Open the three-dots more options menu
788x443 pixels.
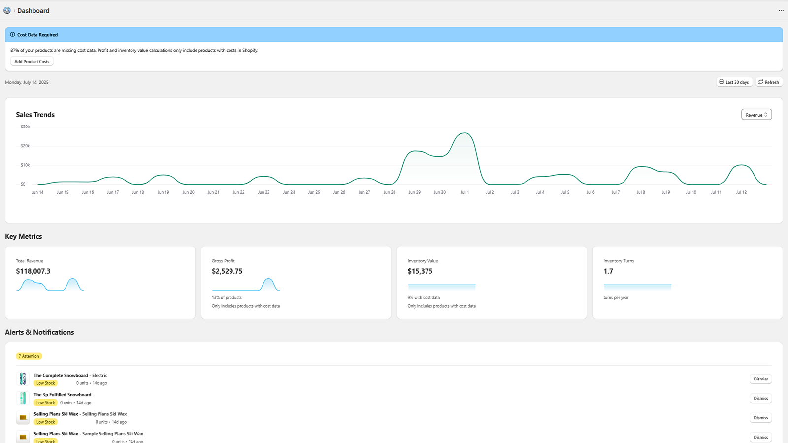tap(781, 10)
